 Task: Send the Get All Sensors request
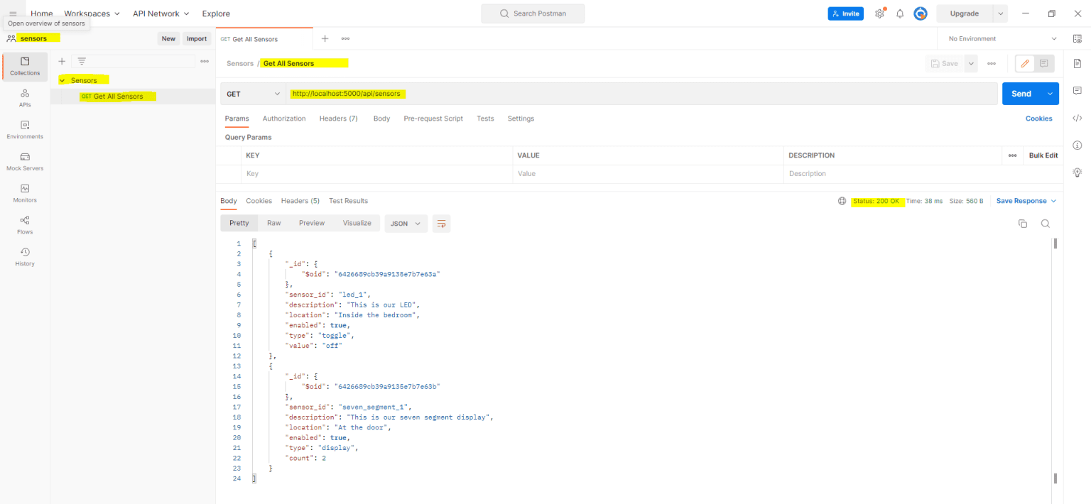coord(1021,93)
